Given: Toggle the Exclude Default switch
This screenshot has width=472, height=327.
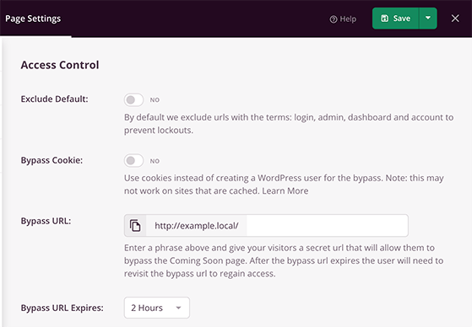Looking at the screenshot, I should [x=133, y=99].
